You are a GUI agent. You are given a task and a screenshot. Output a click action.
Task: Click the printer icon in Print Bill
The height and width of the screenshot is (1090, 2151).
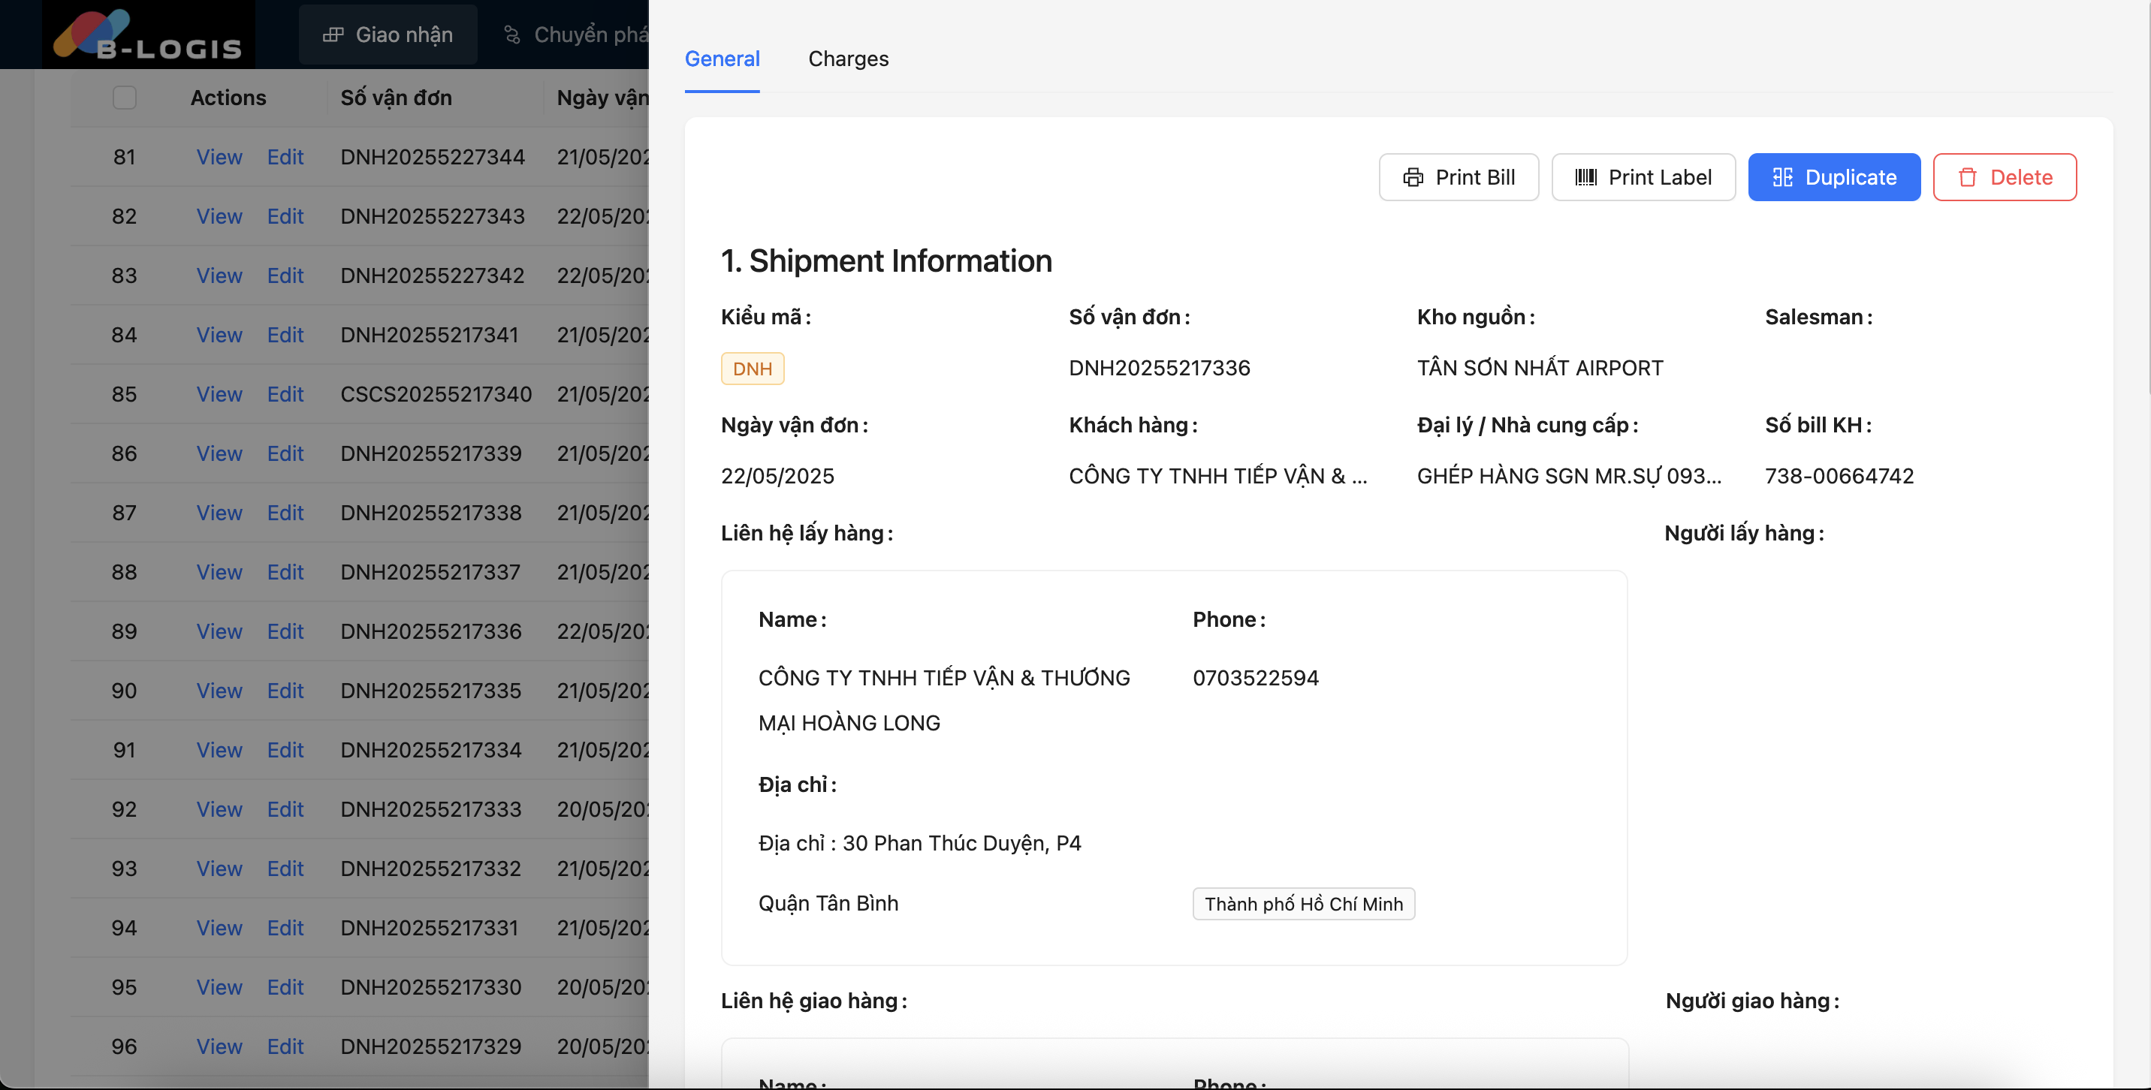click(1413, 177)
